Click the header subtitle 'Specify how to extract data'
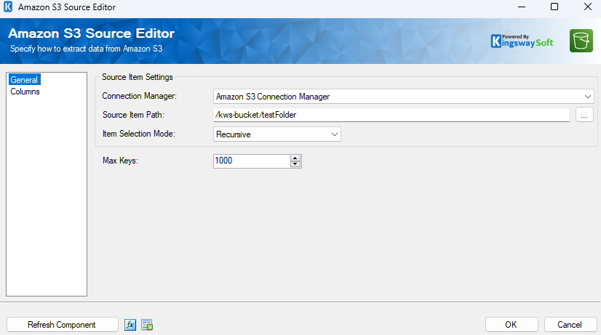 click(86, 49)
